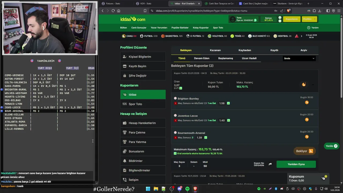The height and width of the screenshot is (193, 343).
Task: Switch to the Kaybeden tab
Action: pyautogui.click(x=245, y=50)
